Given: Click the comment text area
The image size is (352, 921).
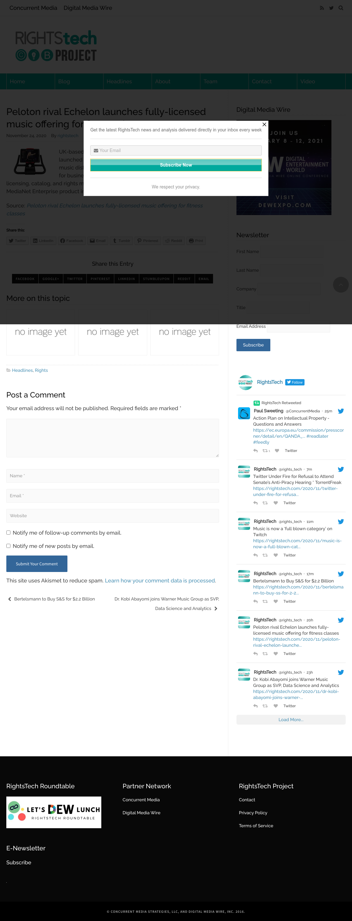Looking at the screenshot, I should click(x=113, y=438).
